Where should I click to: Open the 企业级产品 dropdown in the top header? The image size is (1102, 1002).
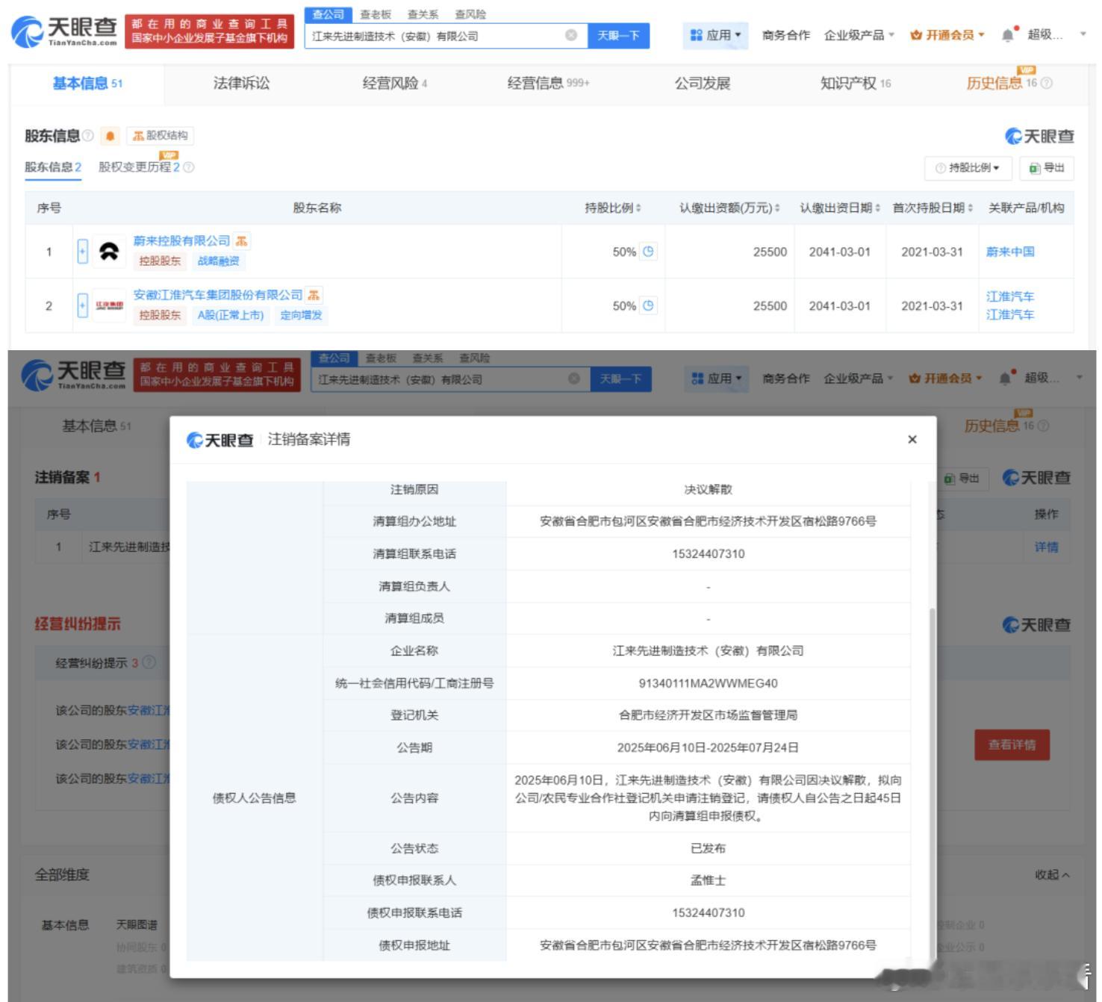(859, 35)
